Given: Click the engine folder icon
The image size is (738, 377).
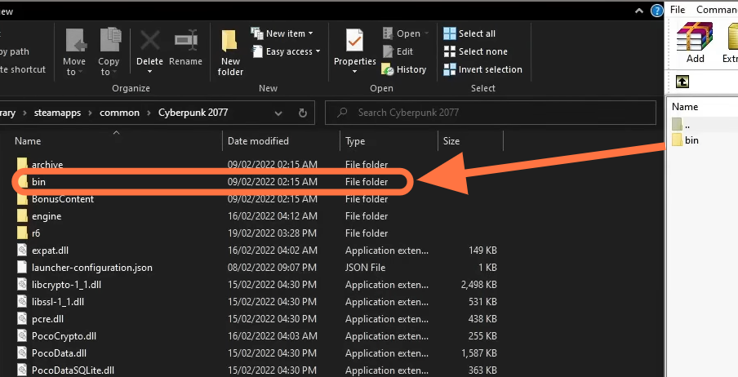Looking at the screenshot, I should (x=22, y=215).
